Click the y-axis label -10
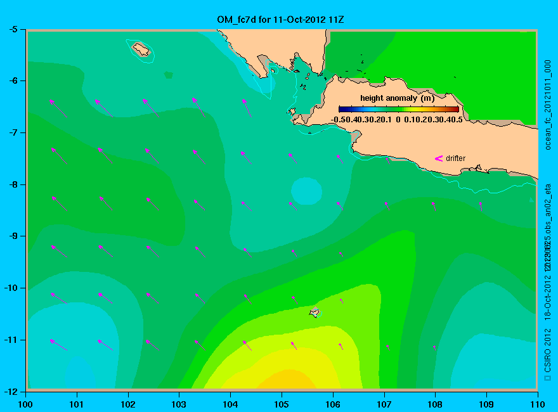 (10, 288)
